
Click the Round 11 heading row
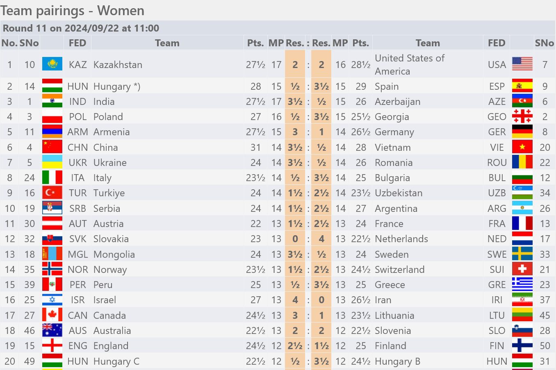tap(278, 28)
